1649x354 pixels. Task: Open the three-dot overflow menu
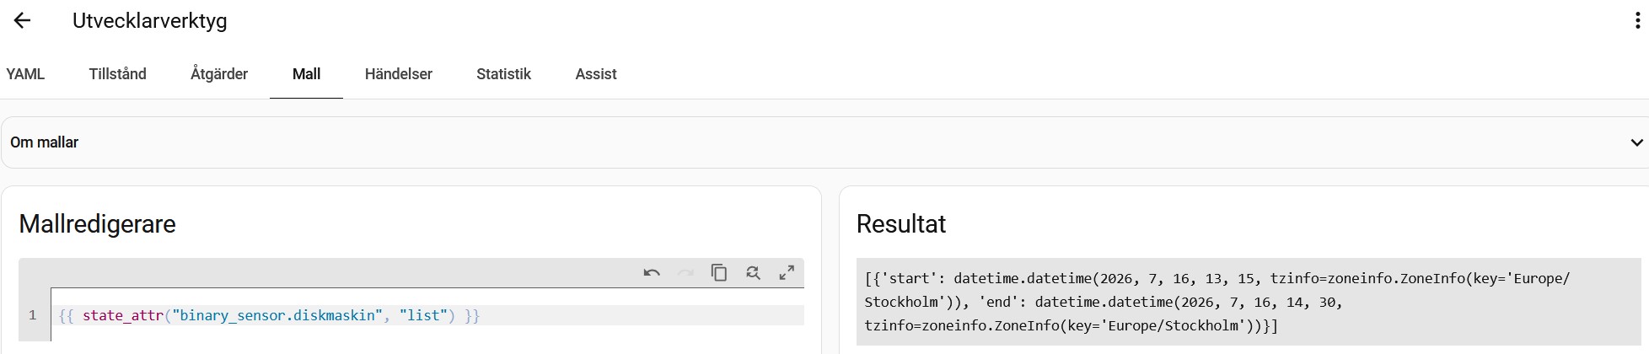click(1637, 21)
